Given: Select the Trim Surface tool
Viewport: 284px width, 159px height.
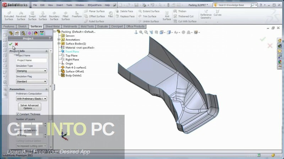Looking at the screenshot, I should point(147,16).
